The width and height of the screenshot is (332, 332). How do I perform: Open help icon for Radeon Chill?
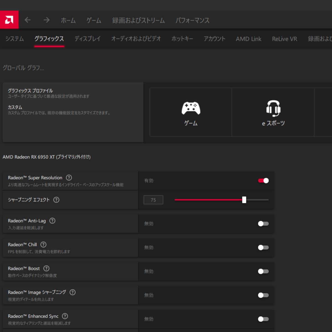pyautogui.click(x=43, y=245)
